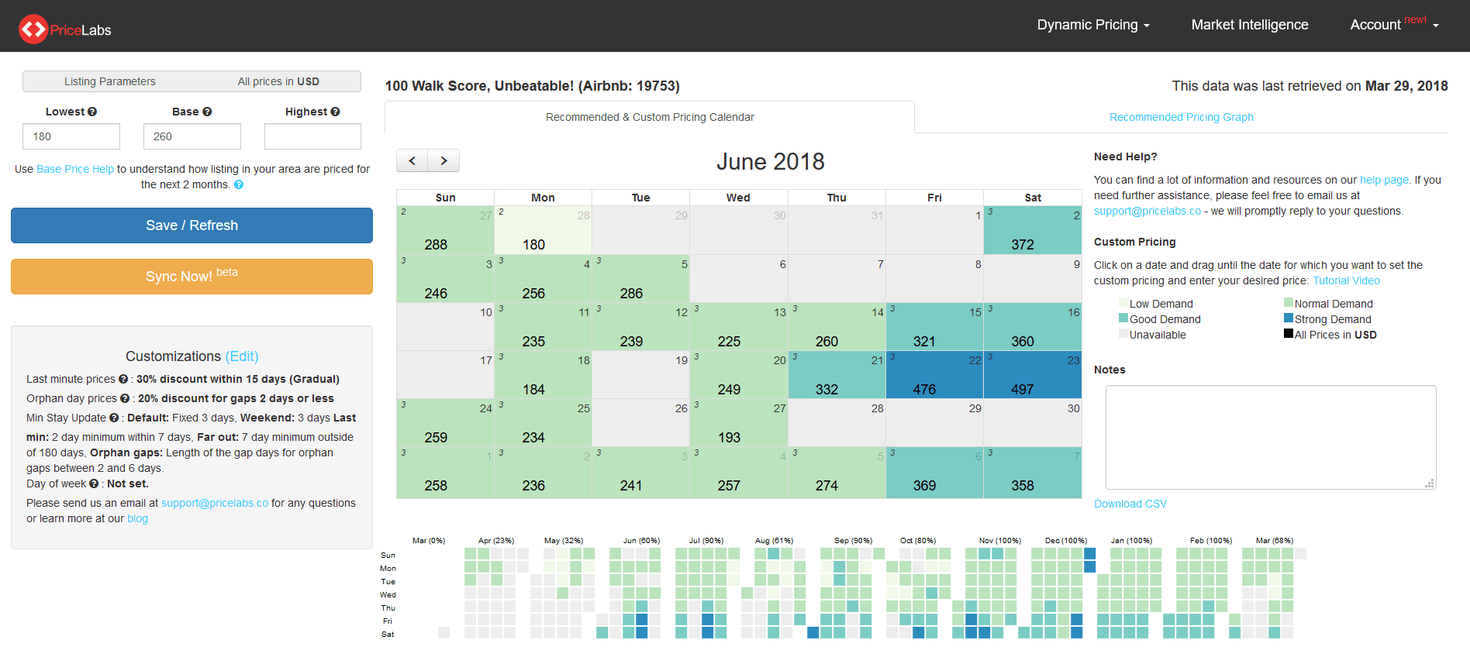Expand the Account dropdown menu
The height and width of the screenshot is (671, 1470).
click(1393, 25)
